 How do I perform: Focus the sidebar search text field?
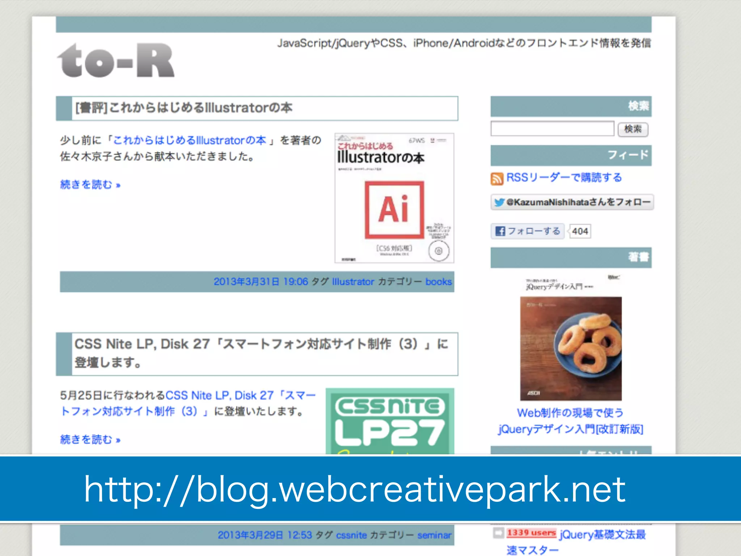552,129
